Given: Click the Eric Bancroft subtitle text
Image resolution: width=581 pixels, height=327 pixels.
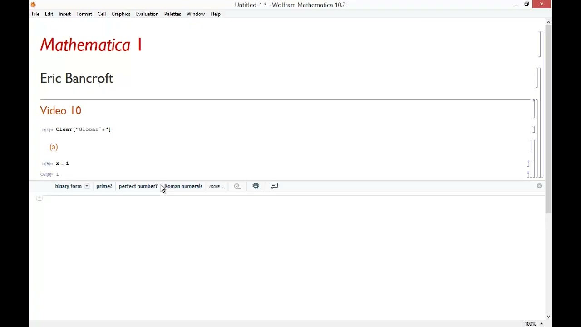Looking at the screenshot, I should (77, 78).
